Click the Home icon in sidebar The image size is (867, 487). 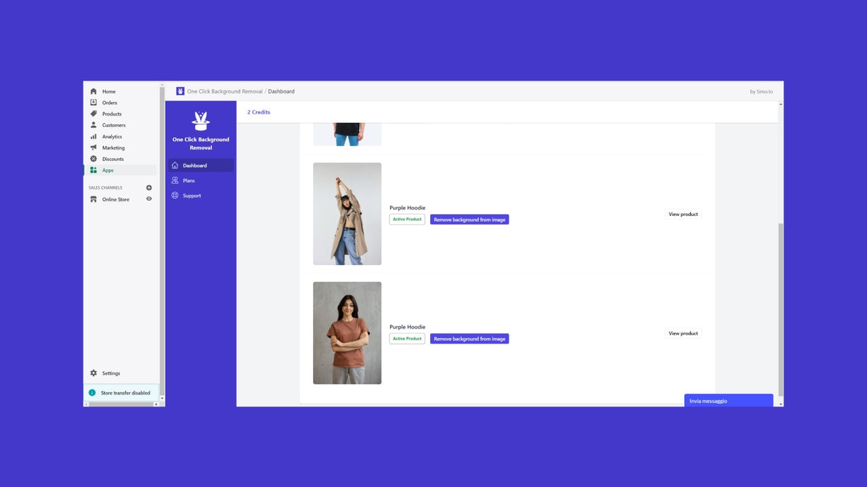(93, 91)
